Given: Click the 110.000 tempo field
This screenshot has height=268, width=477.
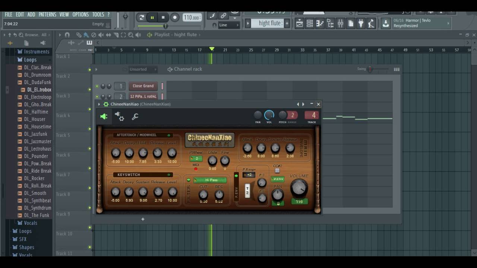Looking at the screenshot, I should [192, 17].
